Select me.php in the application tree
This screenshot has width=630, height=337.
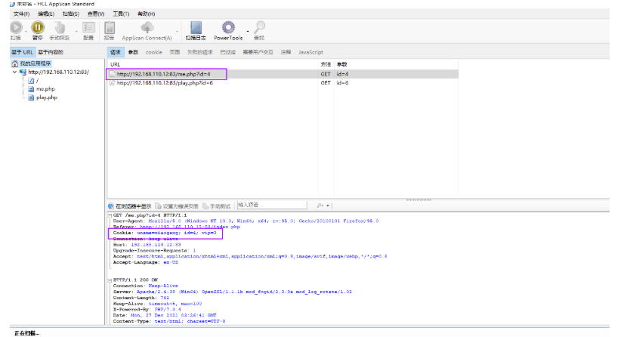coord(45,88)
